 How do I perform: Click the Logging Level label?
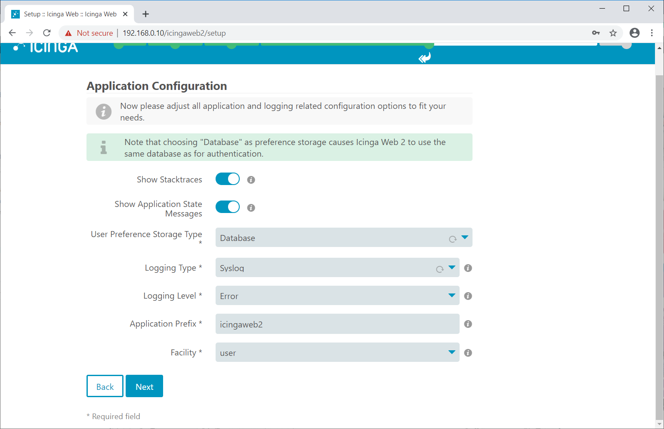coord(173,296)
